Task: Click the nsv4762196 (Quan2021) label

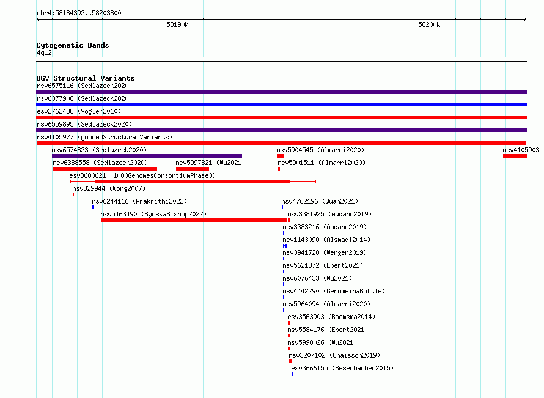Action: pyautogui.click(x=320, y=201)
